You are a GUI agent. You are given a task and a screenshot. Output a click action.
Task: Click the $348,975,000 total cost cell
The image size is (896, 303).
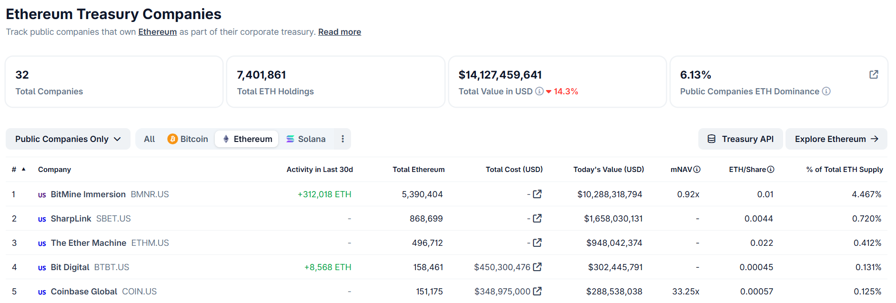click(502, 291)
